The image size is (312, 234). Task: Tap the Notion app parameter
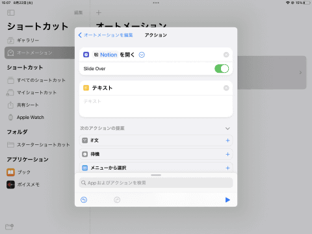[105, 55]
